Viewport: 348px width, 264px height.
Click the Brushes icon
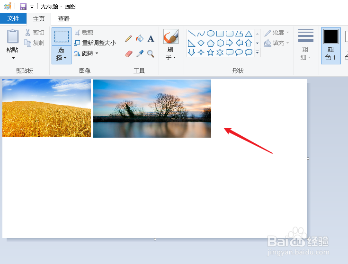coord(170,36)
